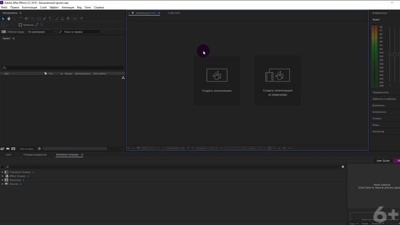Click the Project panel search field

62,67
